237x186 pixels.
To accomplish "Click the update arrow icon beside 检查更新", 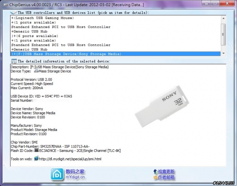I will tap(156, 171).
